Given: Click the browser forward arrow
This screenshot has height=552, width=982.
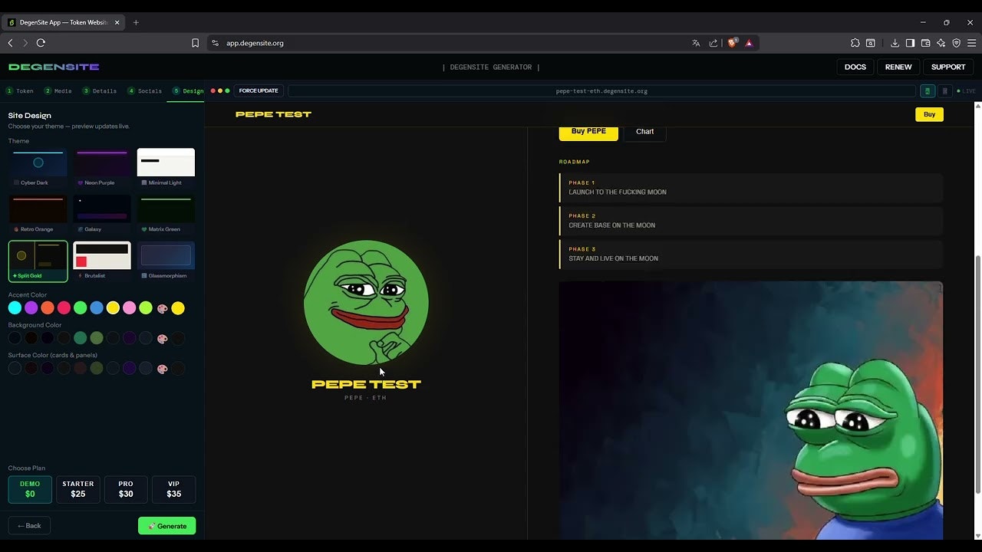Looking at the screenshot, I should [25, 43].
